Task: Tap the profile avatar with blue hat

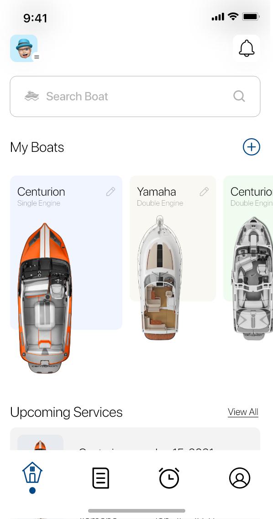Action: (24, 48)
